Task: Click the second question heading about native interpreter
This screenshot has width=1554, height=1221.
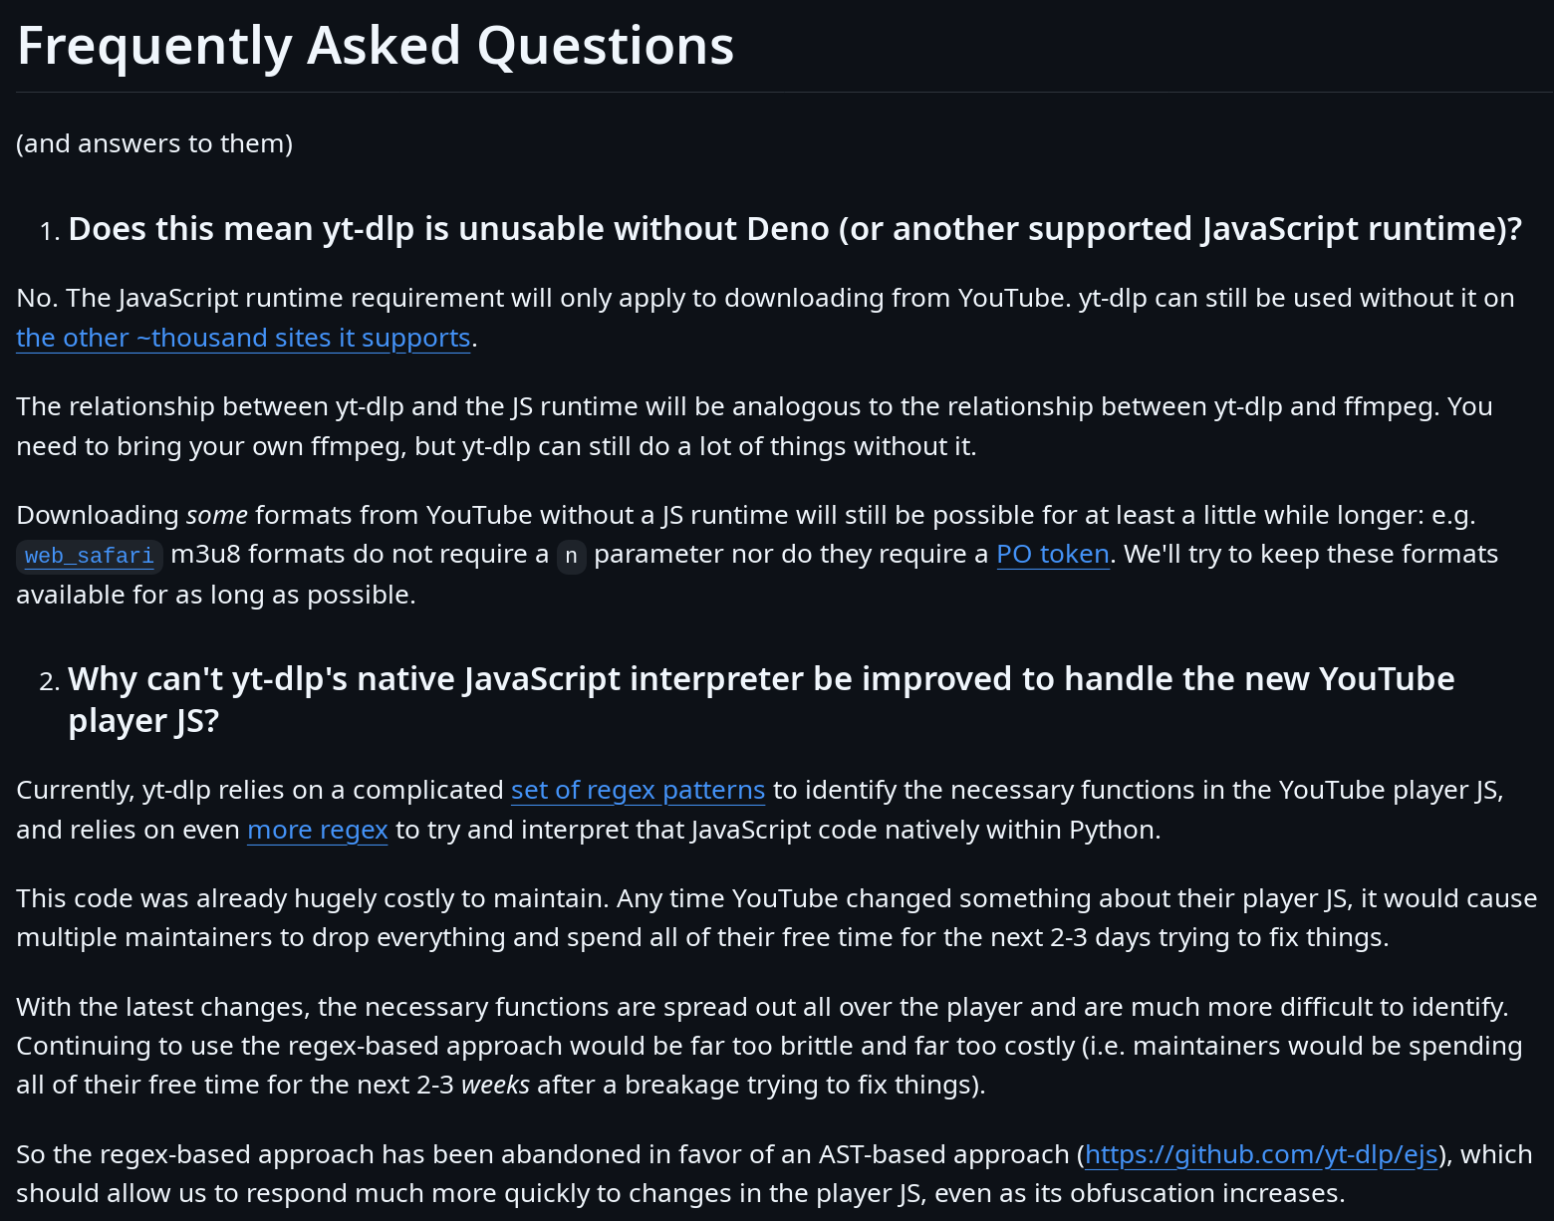Action: (x=760, y=679)
